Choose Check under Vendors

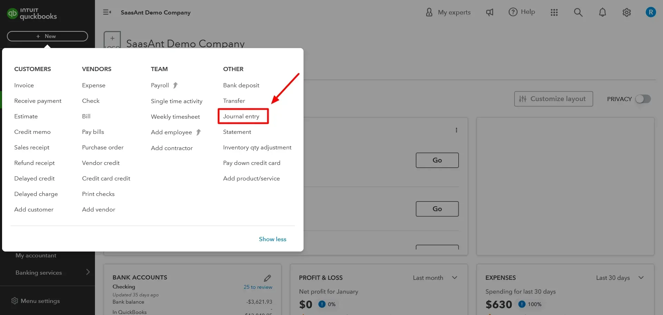click(x=91, y=101)
